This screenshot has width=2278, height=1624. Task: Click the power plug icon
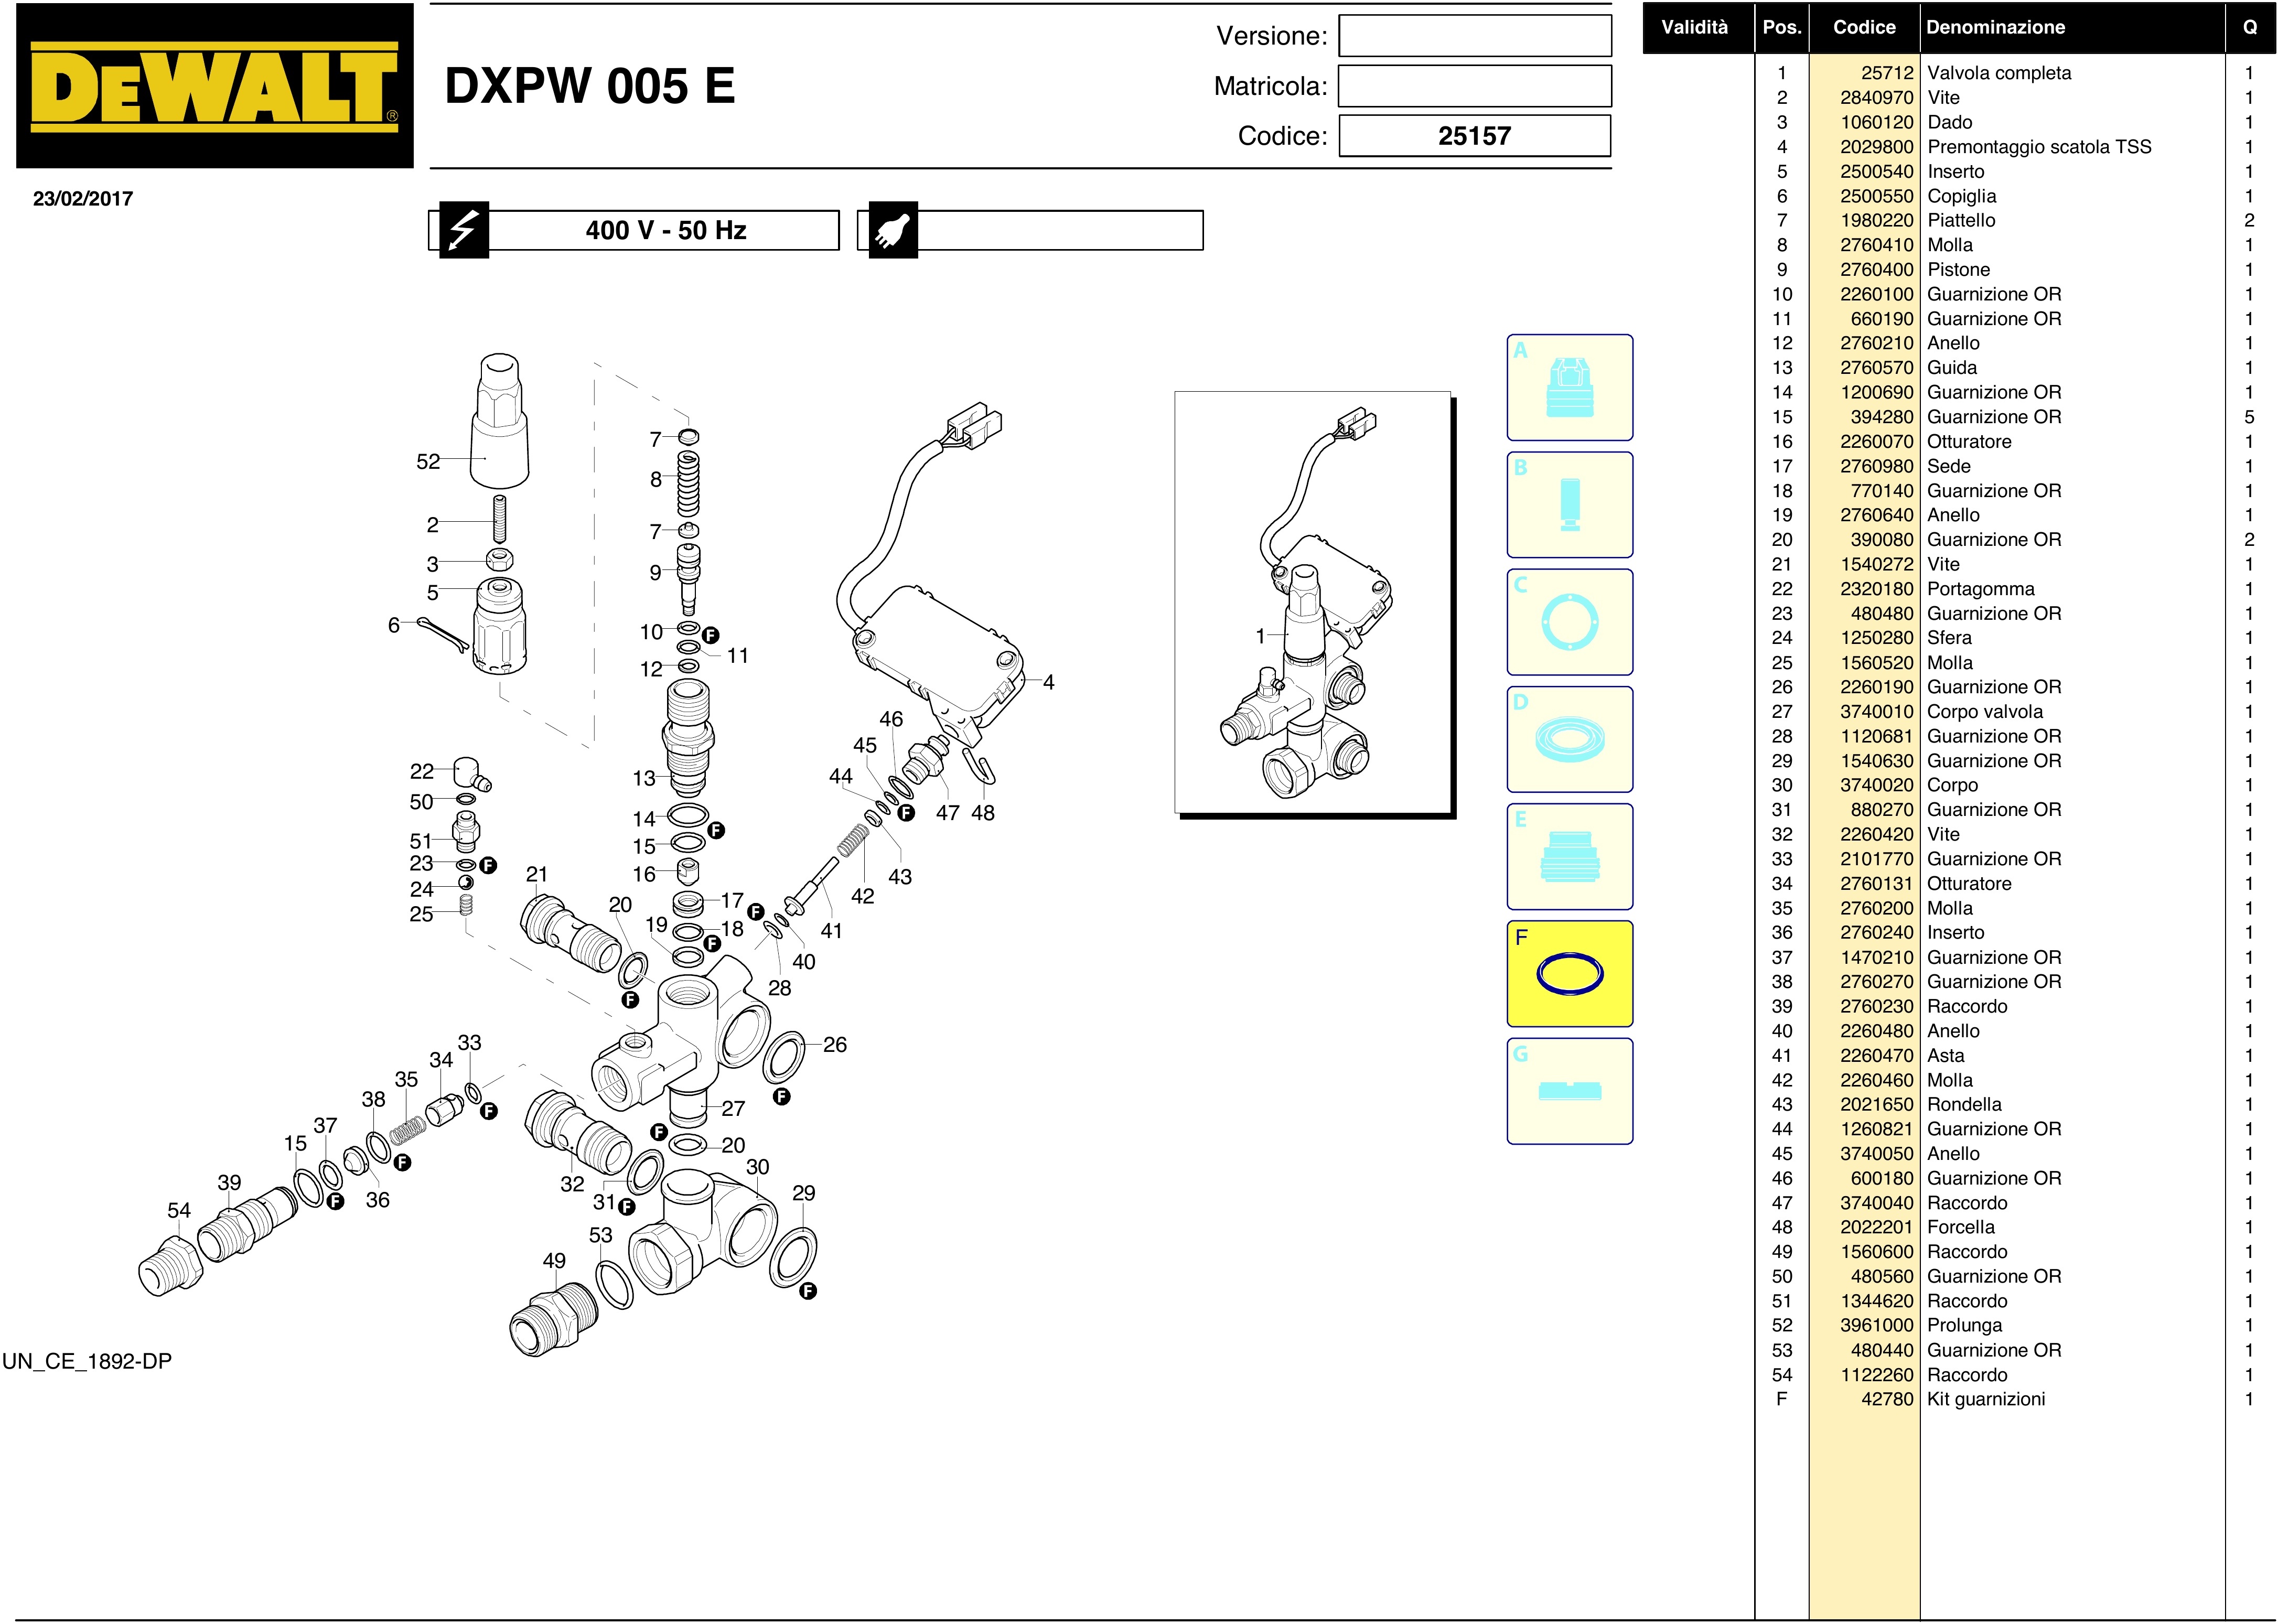pos(892,231)
